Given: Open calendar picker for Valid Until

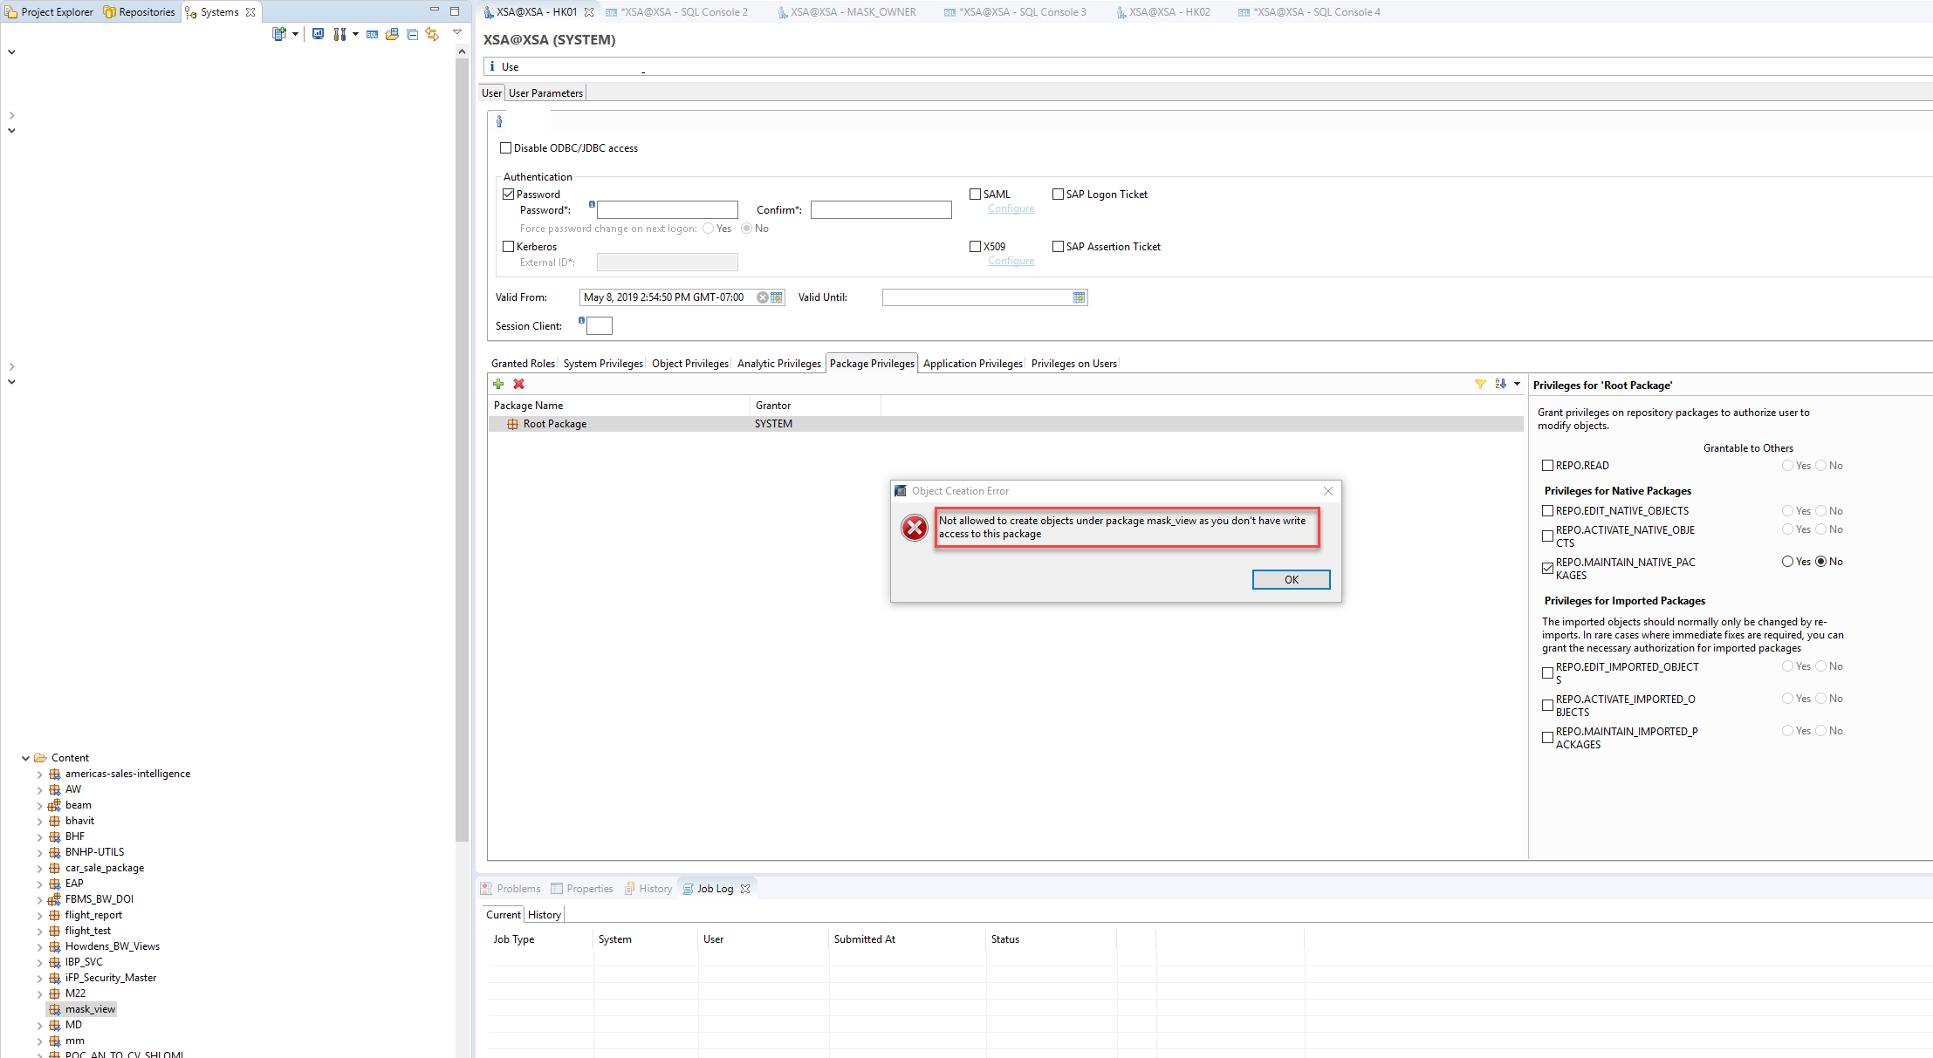Looking at the screenshot, I should (1079, 297).
